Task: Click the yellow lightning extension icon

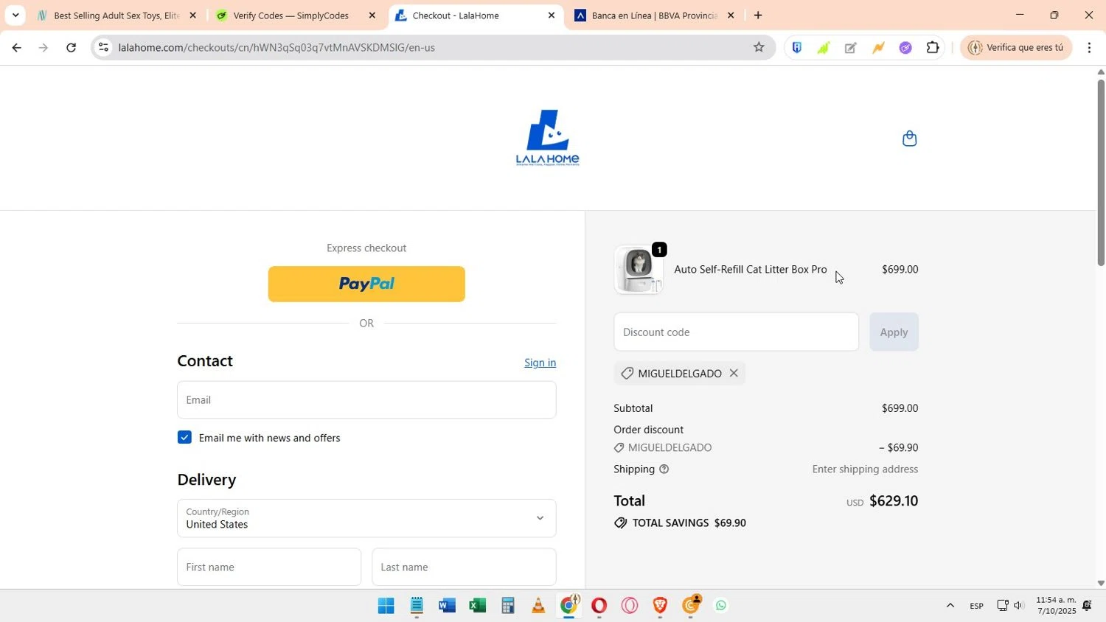Action: [x=878, y=47]
